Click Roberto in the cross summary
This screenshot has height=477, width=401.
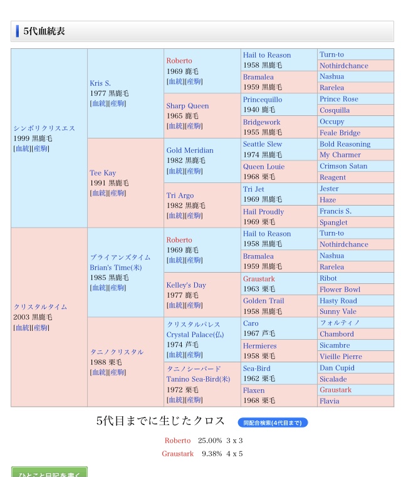[x=177, y=441]
